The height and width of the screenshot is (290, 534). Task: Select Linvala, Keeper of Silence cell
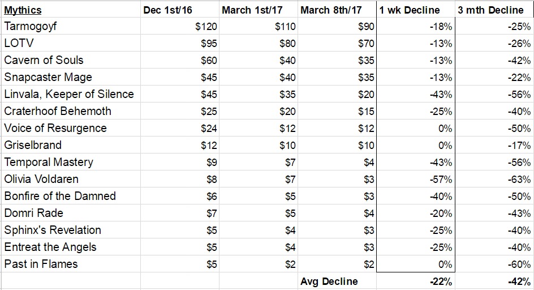click(x=71, y=94)
